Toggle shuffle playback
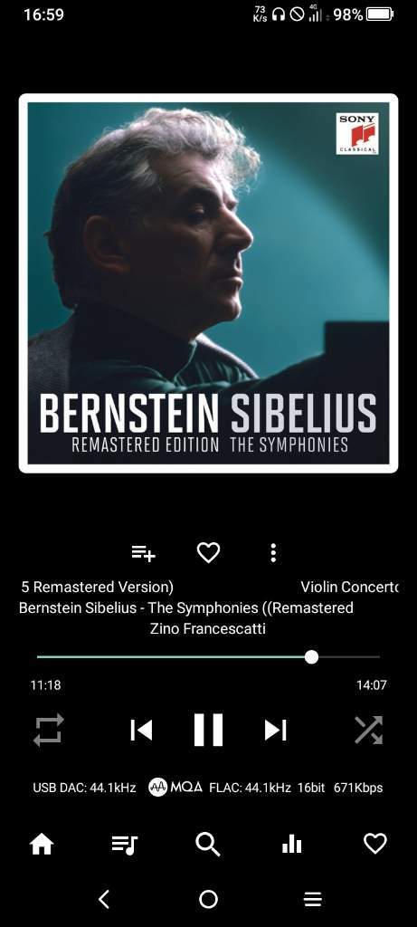 [368, 731]
